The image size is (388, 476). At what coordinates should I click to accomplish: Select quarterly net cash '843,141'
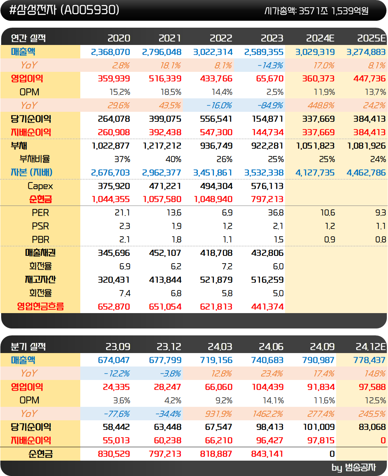click(267, 454)
